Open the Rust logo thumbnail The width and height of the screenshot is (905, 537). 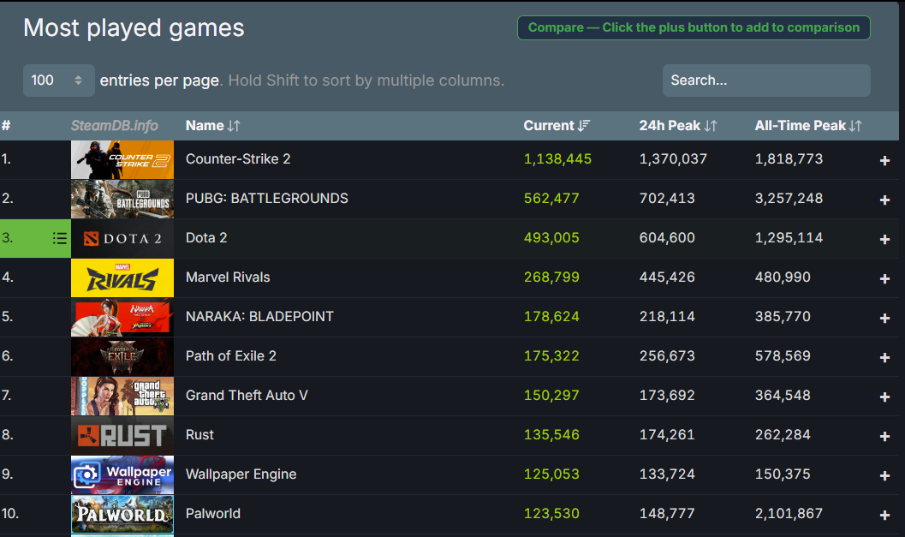click(122, 435)
